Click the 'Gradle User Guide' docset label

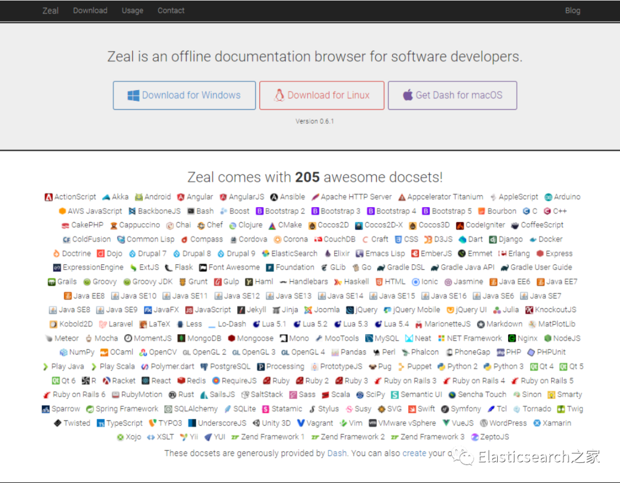click(x=541, y=267)
